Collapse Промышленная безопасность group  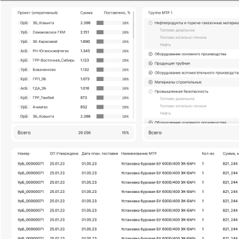[150, 92]
